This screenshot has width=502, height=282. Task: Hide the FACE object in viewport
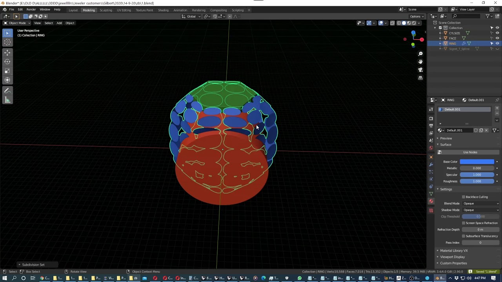497,38
